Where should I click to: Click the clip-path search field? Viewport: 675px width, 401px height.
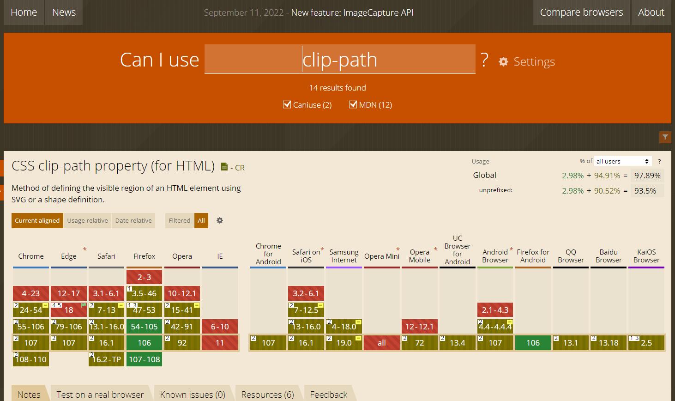click(340, 59)
